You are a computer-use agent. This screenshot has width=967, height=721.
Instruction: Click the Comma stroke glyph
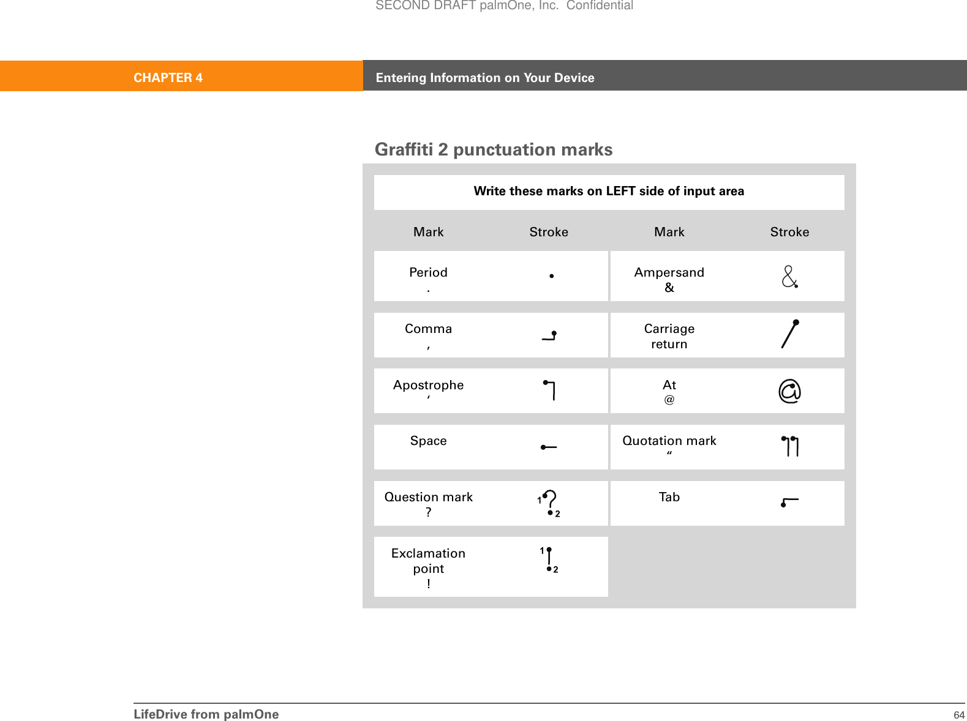(549, 335)
